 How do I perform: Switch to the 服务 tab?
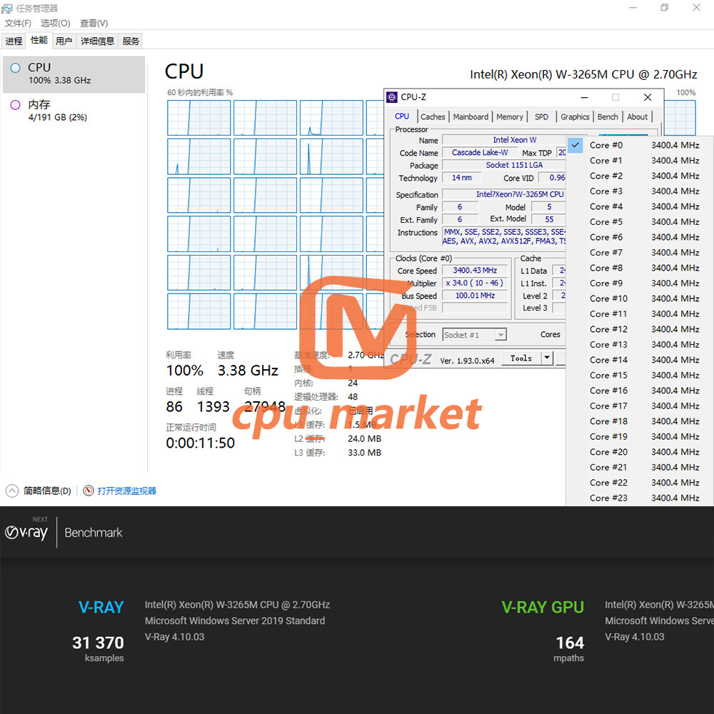point(131,41)
